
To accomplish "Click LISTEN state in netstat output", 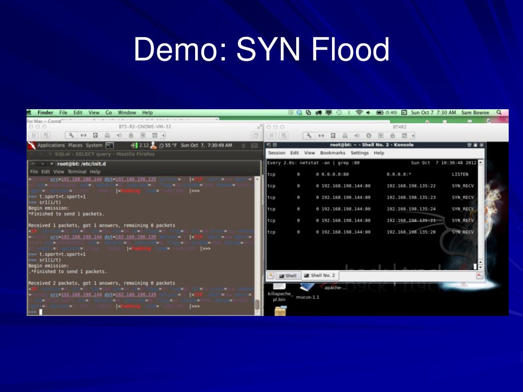I will coord(460,175).
